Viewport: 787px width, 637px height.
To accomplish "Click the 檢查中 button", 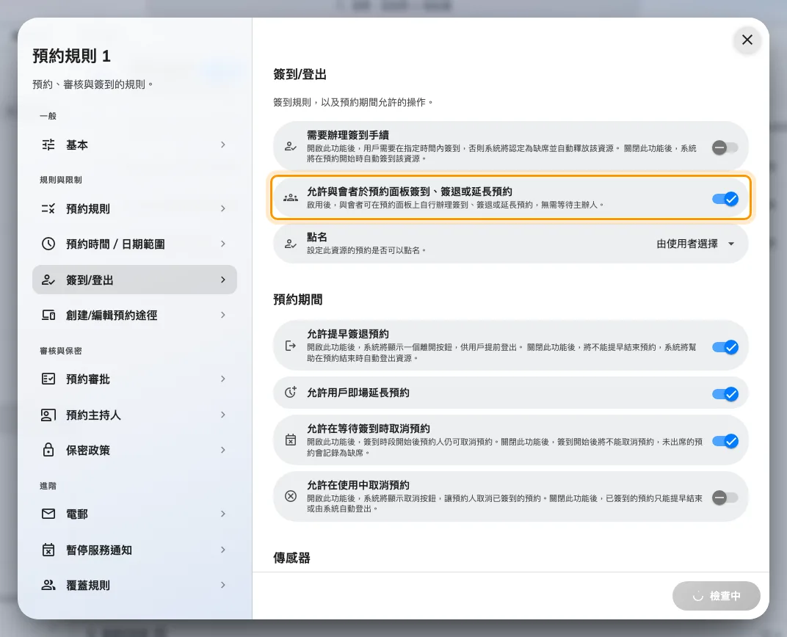I will point(717,596).
